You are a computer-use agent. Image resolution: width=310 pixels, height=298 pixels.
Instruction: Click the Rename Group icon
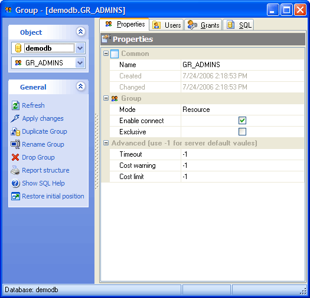15,144
